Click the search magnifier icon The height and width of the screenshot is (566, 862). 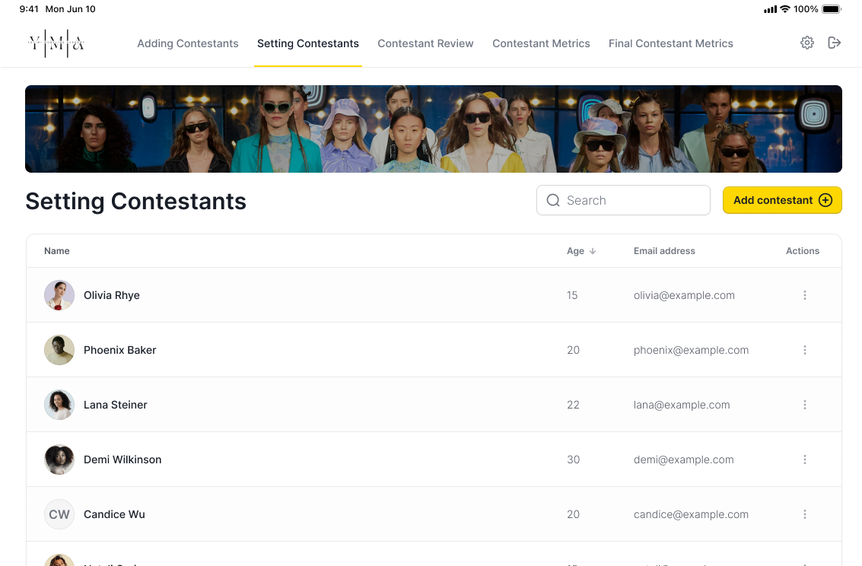553,200
